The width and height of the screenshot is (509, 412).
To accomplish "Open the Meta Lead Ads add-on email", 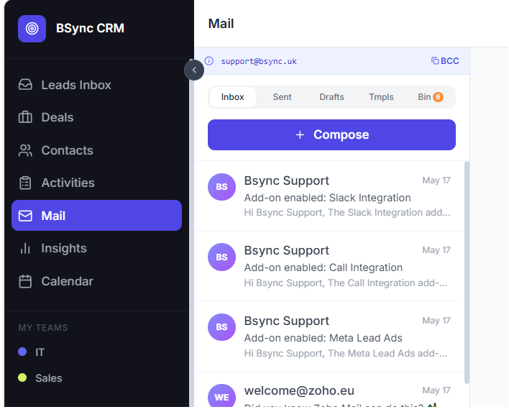I will coord(329,337).
